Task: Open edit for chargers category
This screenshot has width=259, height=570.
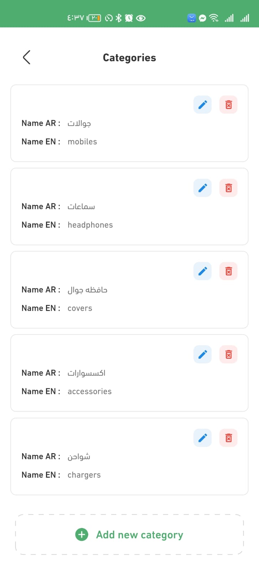Action: pos(202,438)
